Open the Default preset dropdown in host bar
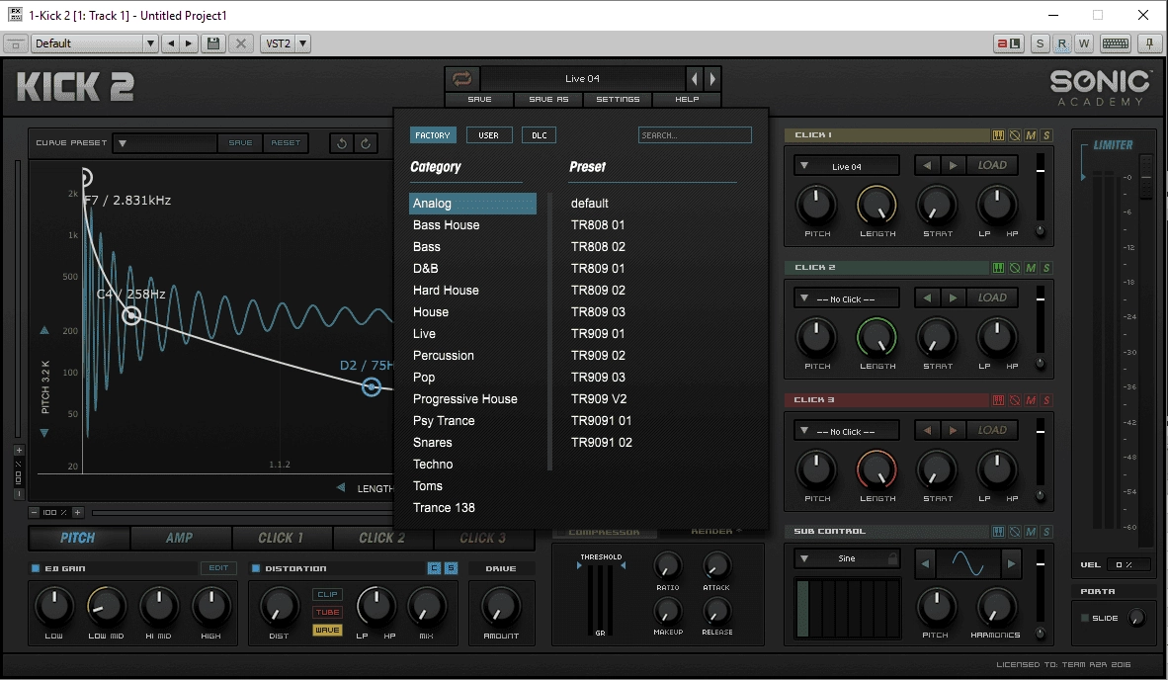The height and width of the screenshot is (680, 1168). coord(94,43)
